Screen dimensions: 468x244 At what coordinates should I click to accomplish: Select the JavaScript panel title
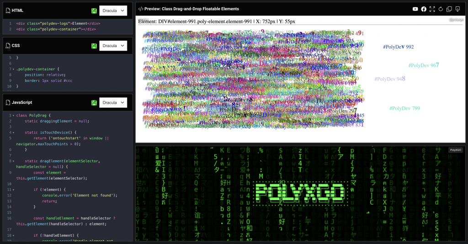tap(21, 103)
